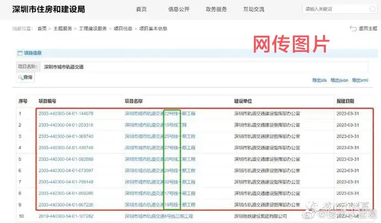
Task: Open project number 2303-440300-04-01-967226
Action: tap(66, 205)
